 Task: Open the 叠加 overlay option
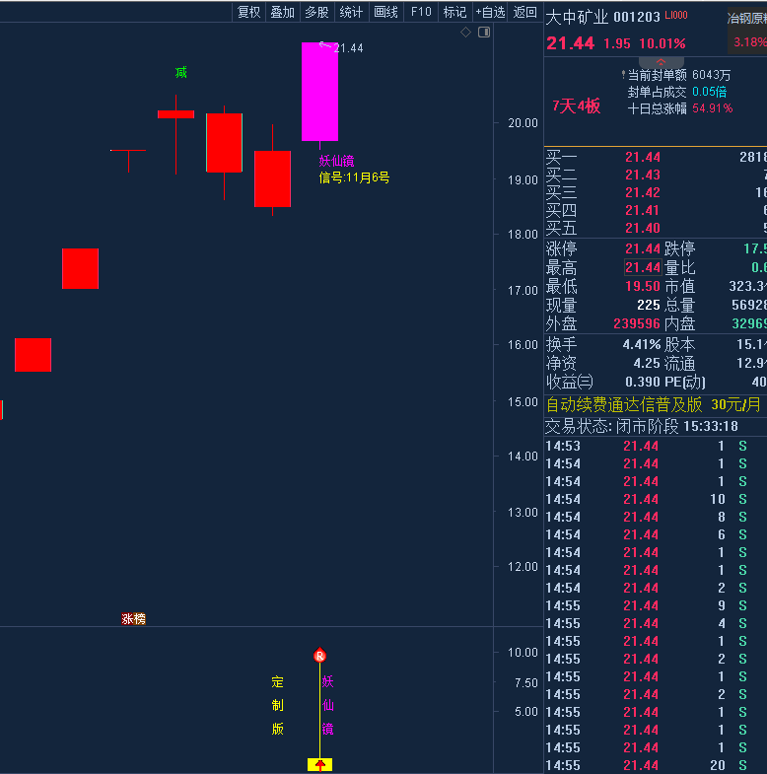pyautogui.click(x=282, y=12)
